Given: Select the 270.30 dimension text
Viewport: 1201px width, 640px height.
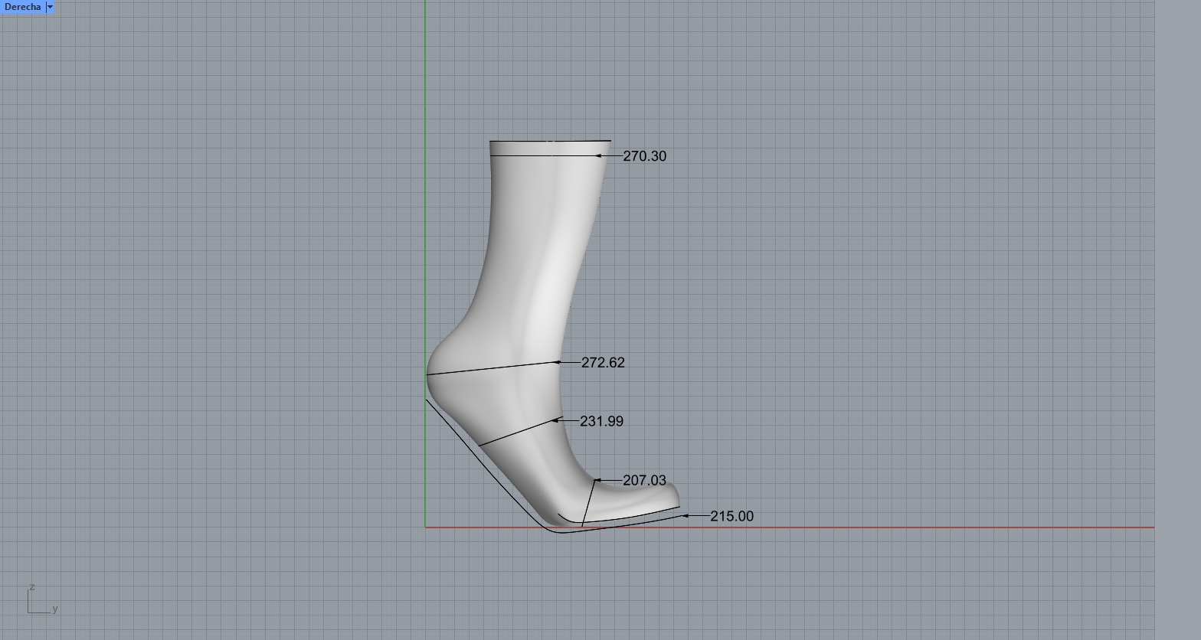Looking at the screenshot, I should pos(644,156).
